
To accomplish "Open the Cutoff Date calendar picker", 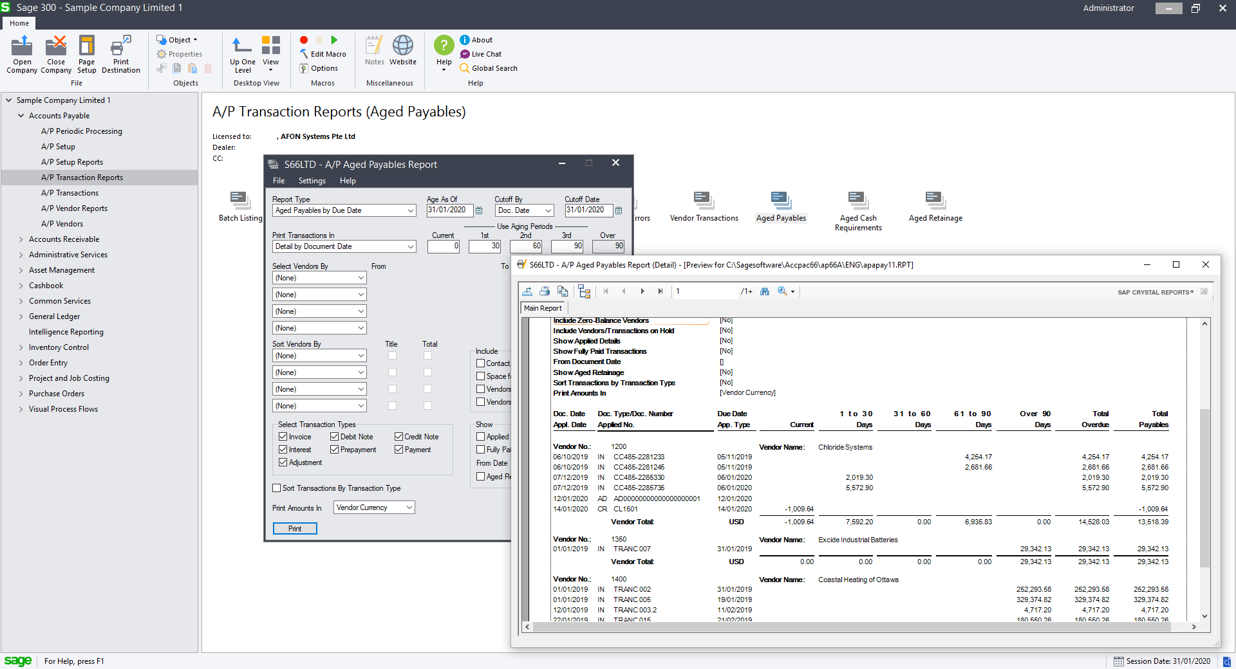I will point(619,210).
